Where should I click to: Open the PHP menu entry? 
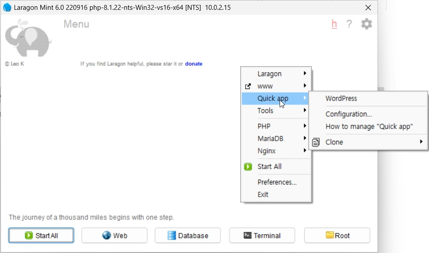point(276,126)
